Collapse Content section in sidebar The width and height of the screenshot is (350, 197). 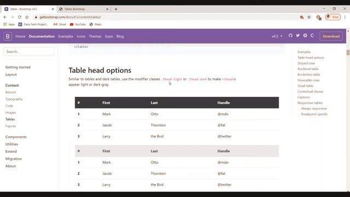click(x=12, y=85)
